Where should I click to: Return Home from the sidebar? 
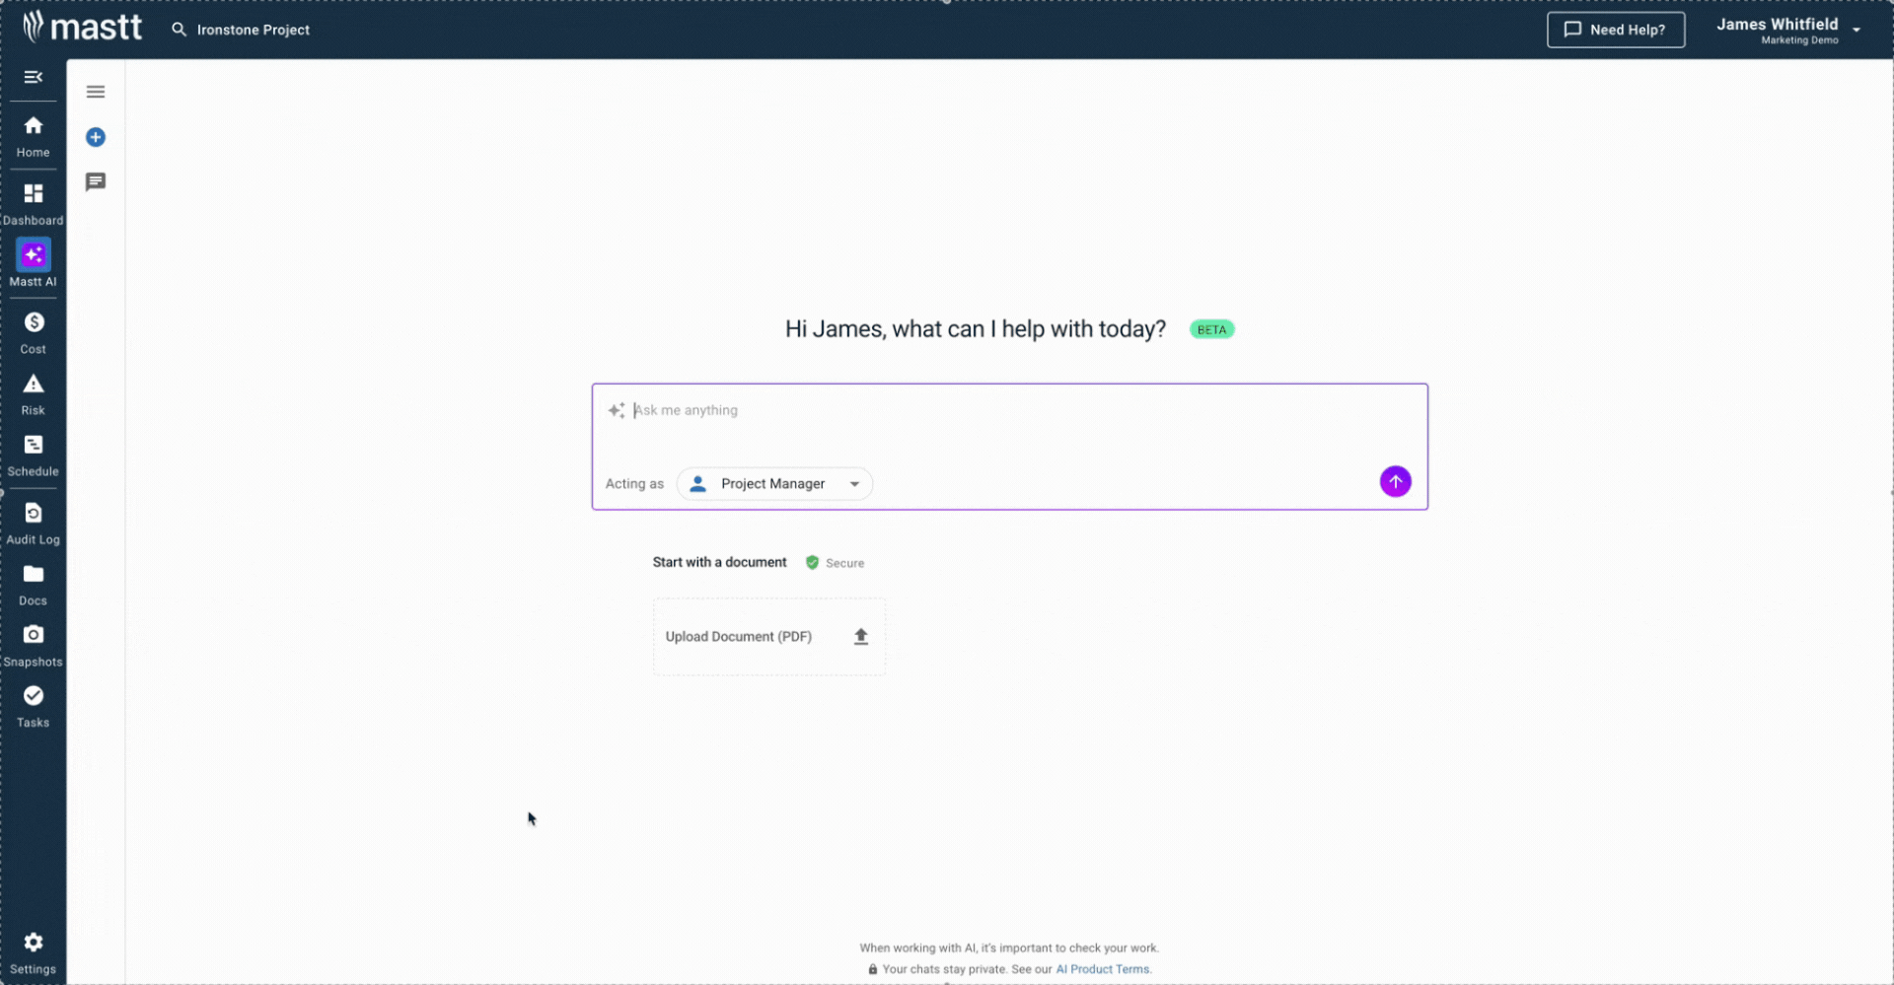click(x=33, y=133)
